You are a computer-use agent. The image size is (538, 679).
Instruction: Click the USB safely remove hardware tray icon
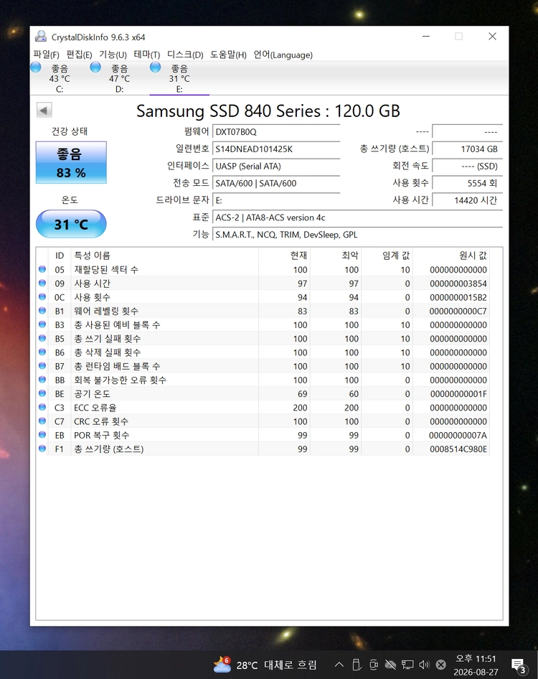click(357, 665)
